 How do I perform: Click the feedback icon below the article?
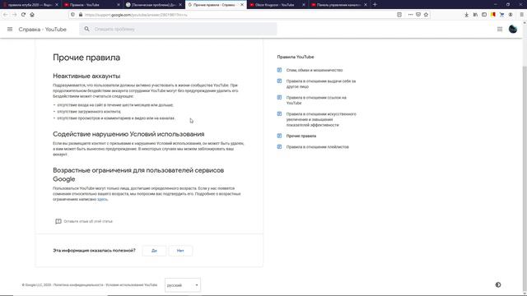[x=58, y=221]
